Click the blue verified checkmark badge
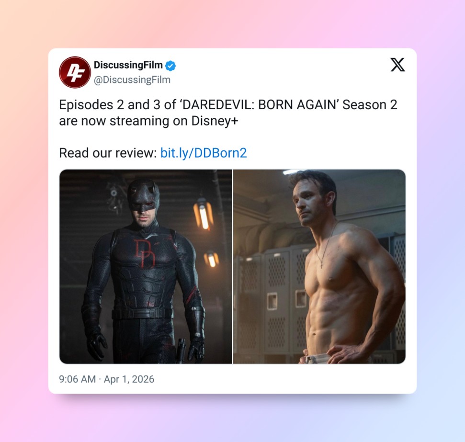465x442 pixels. tap(170, 66)
